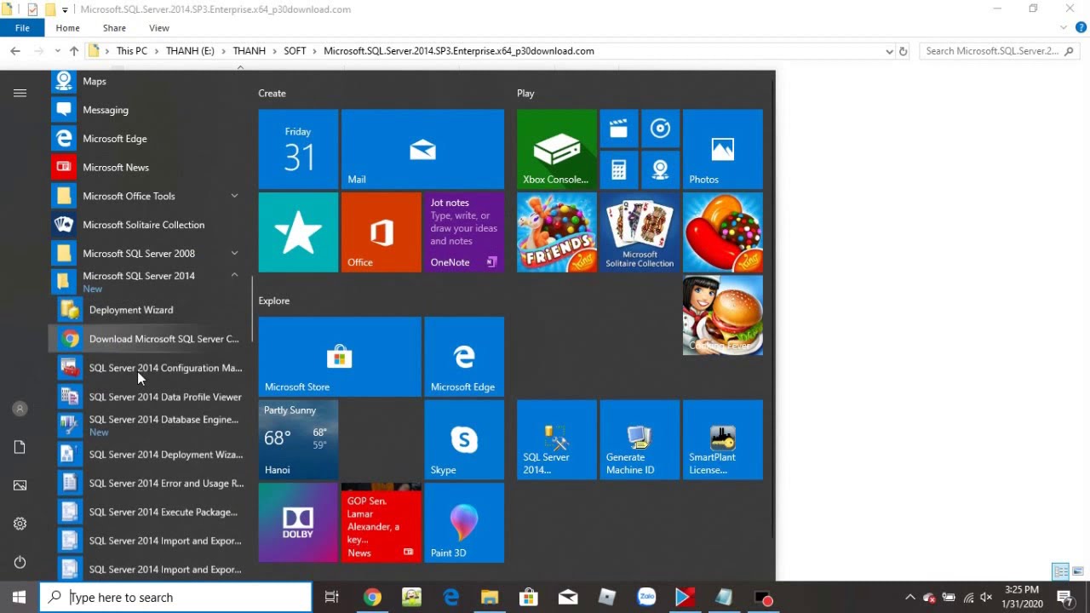1090x613 pixels.
Task: Open the Hanoi weather tile
Action: pyautogui.click(x=298, y=440)
